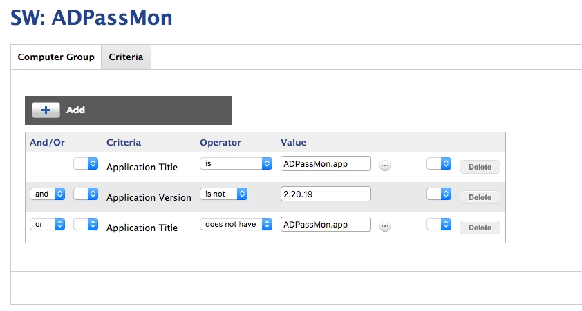Image resolution: width=582 pixels, height=311 pixels.
Task: Switch to the Computer Group tab
Action: click(56, 57)
